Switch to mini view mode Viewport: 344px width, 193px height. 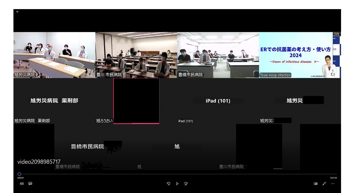[x=316, y=184]
